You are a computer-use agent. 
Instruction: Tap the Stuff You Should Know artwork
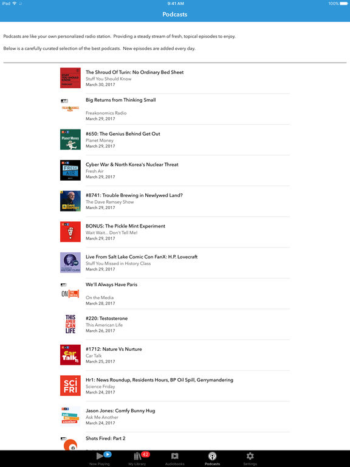coord(70,78)
